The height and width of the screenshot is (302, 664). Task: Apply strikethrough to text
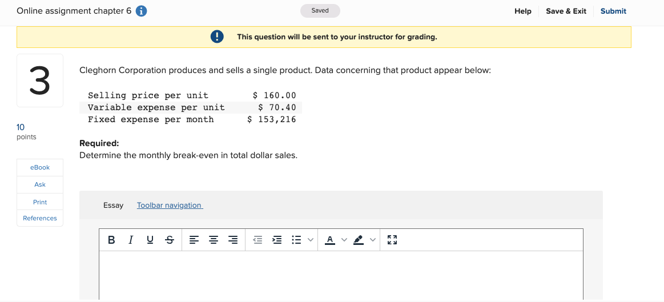[170, 240]
